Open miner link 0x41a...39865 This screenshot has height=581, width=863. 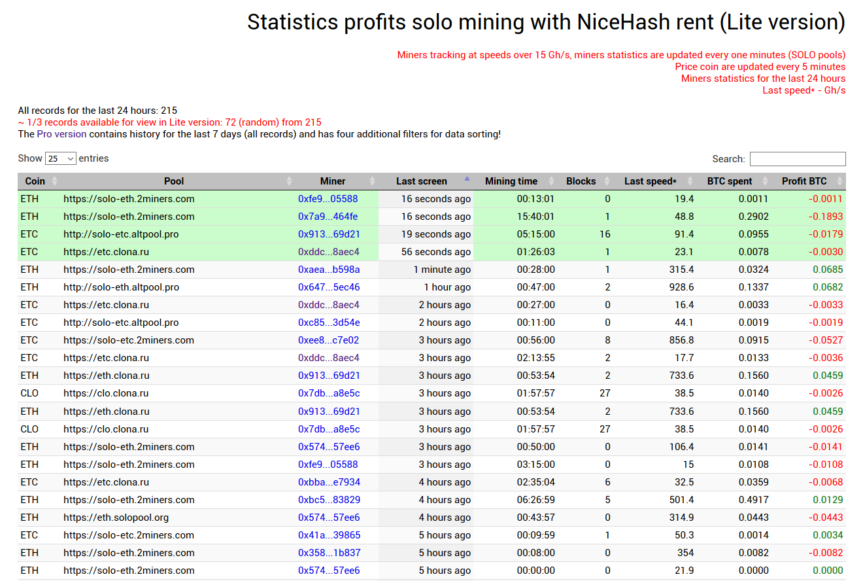coord(329,535)
